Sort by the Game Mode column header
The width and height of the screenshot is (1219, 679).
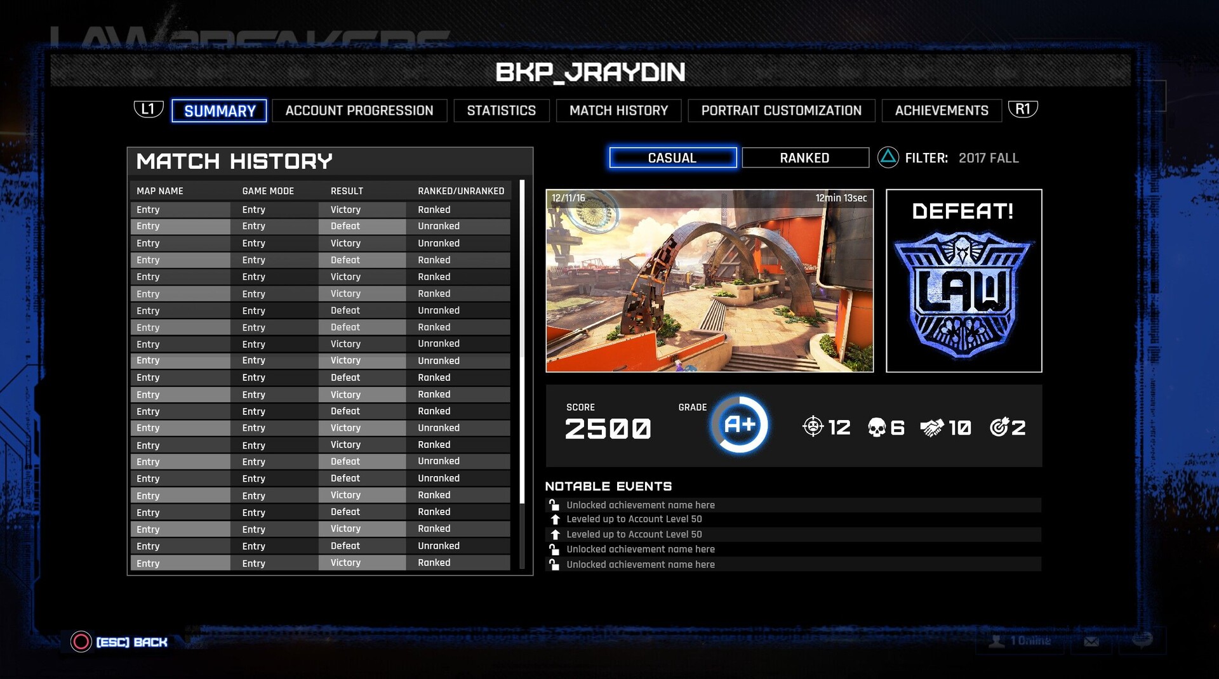(268, 191)
